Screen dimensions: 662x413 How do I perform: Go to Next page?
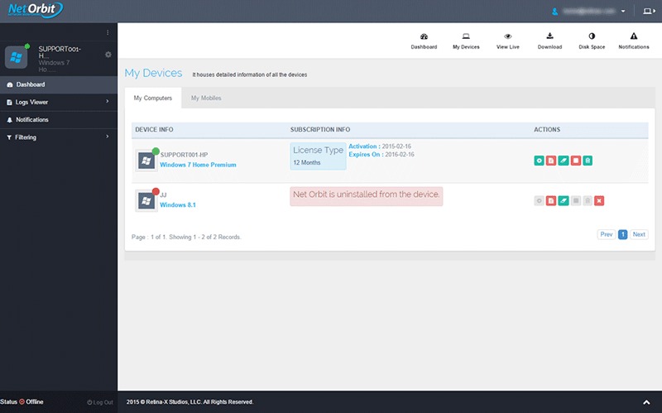coord(639,234)
